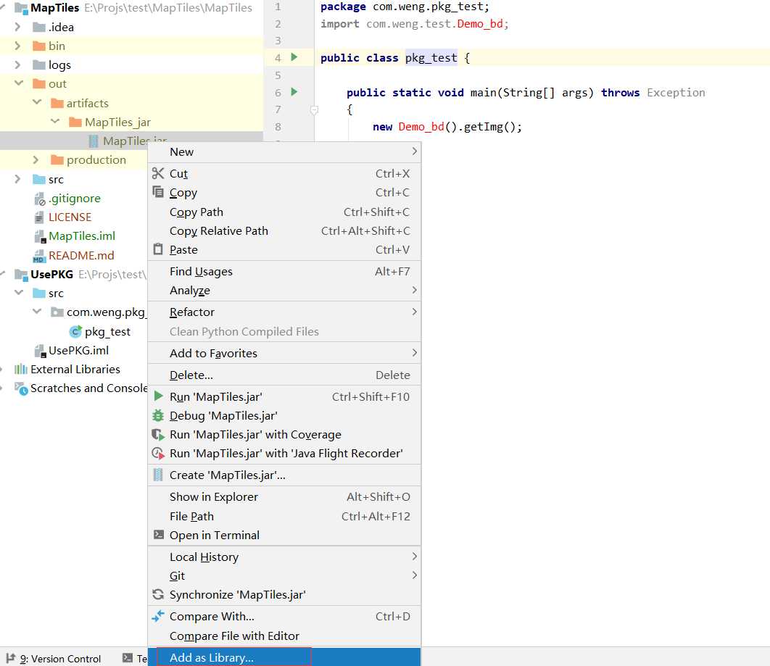Click the External Libraries icon
770x666 pixels.
tap(20, 369)
